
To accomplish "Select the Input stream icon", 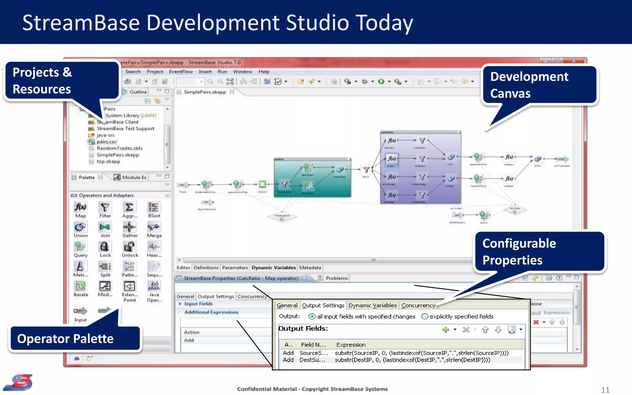I will coord(80,311).
